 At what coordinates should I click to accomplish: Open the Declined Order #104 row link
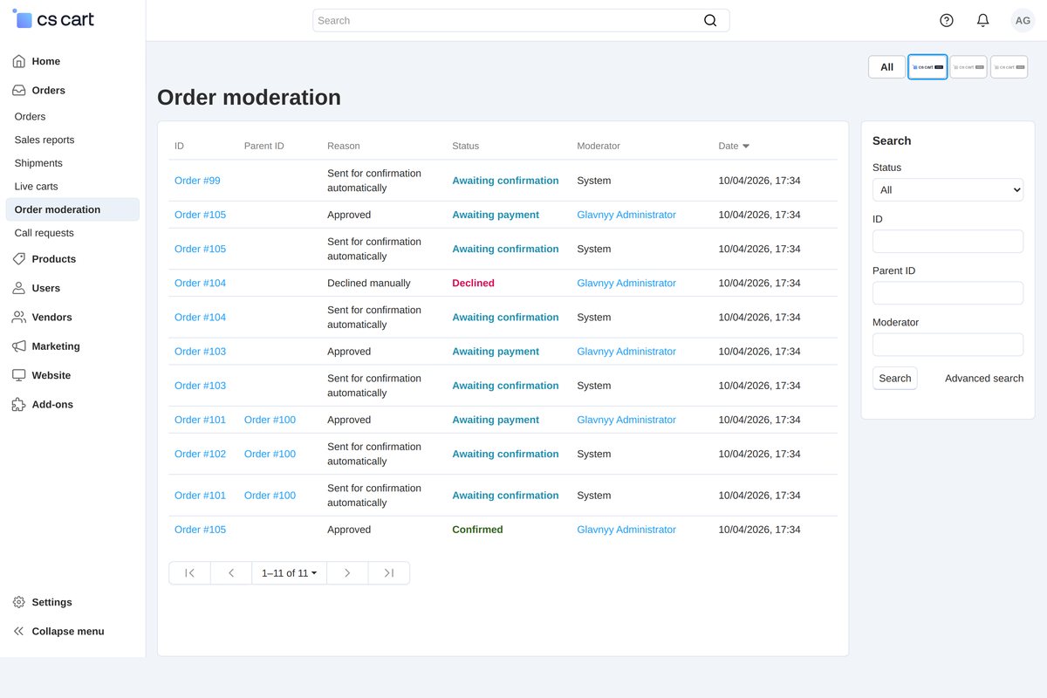pyautogui.click(x=200, y=283)
